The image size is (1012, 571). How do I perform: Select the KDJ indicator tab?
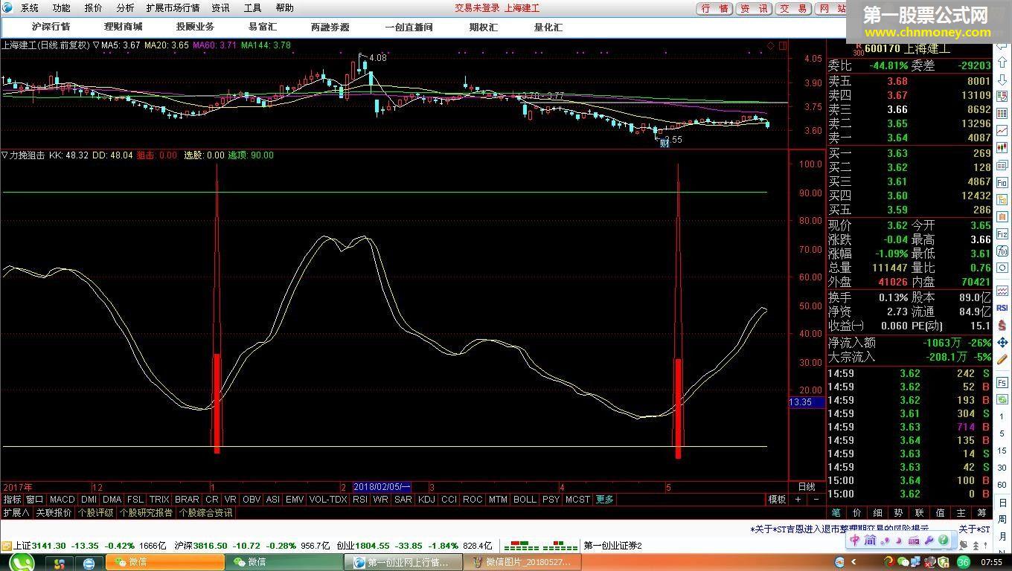tap(426, 500)
